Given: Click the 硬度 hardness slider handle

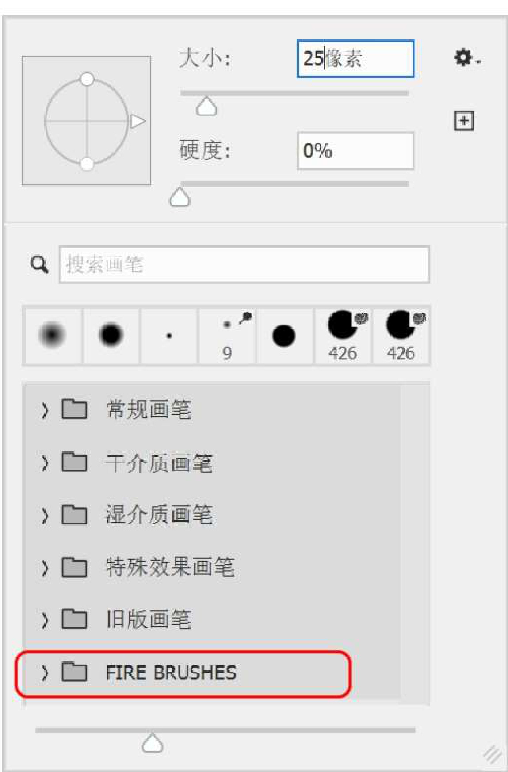Looking at the screenshot, I should [180, 198].
